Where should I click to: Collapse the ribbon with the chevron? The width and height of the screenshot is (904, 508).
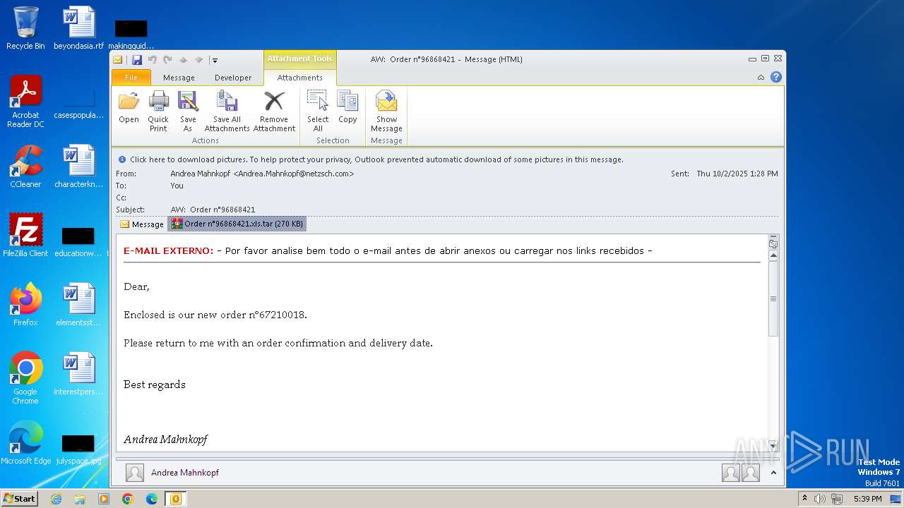pos(761,78)
